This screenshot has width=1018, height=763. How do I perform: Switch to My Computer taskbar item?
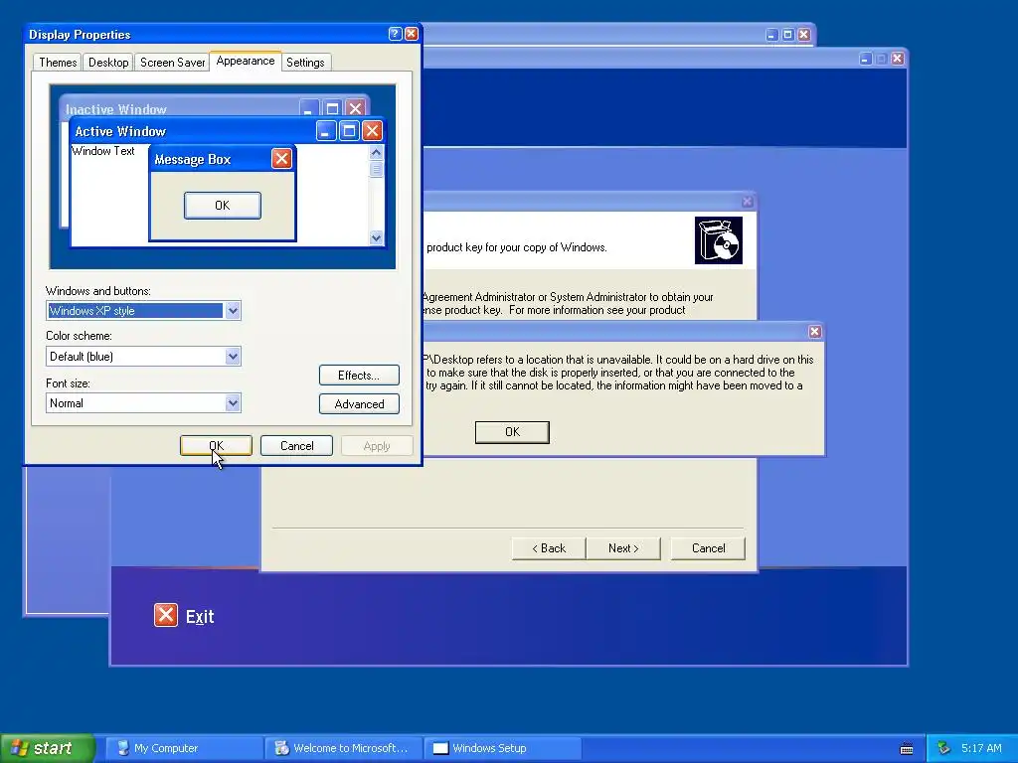pos(183,748)
